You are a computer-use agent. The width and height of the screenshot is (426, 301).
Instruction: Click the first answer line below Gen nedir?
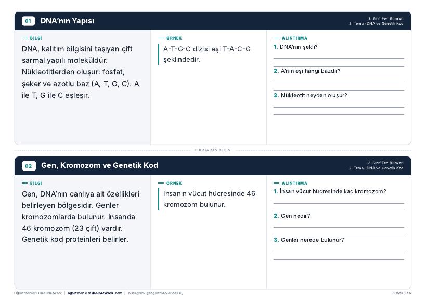coord(339,228)
